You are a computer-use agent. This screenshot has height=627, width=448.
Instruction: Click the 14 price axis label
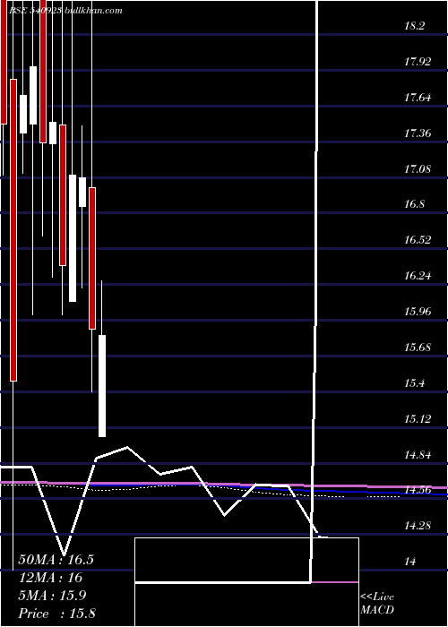pos(409,562)
